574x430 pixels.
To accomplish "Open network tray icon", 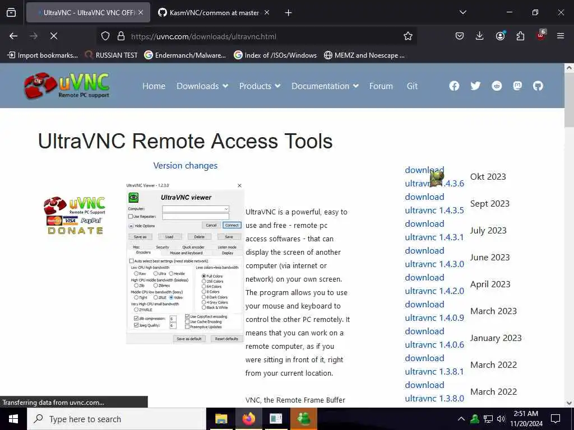I will tap(488, 419).
